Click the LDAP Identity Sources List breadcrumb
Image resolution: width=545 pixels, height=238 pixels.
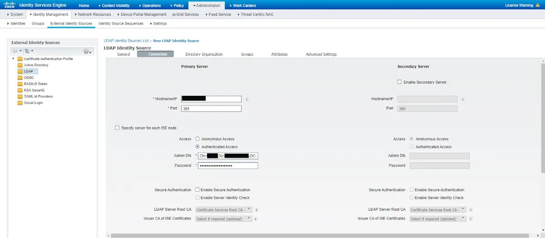[126, 41]
